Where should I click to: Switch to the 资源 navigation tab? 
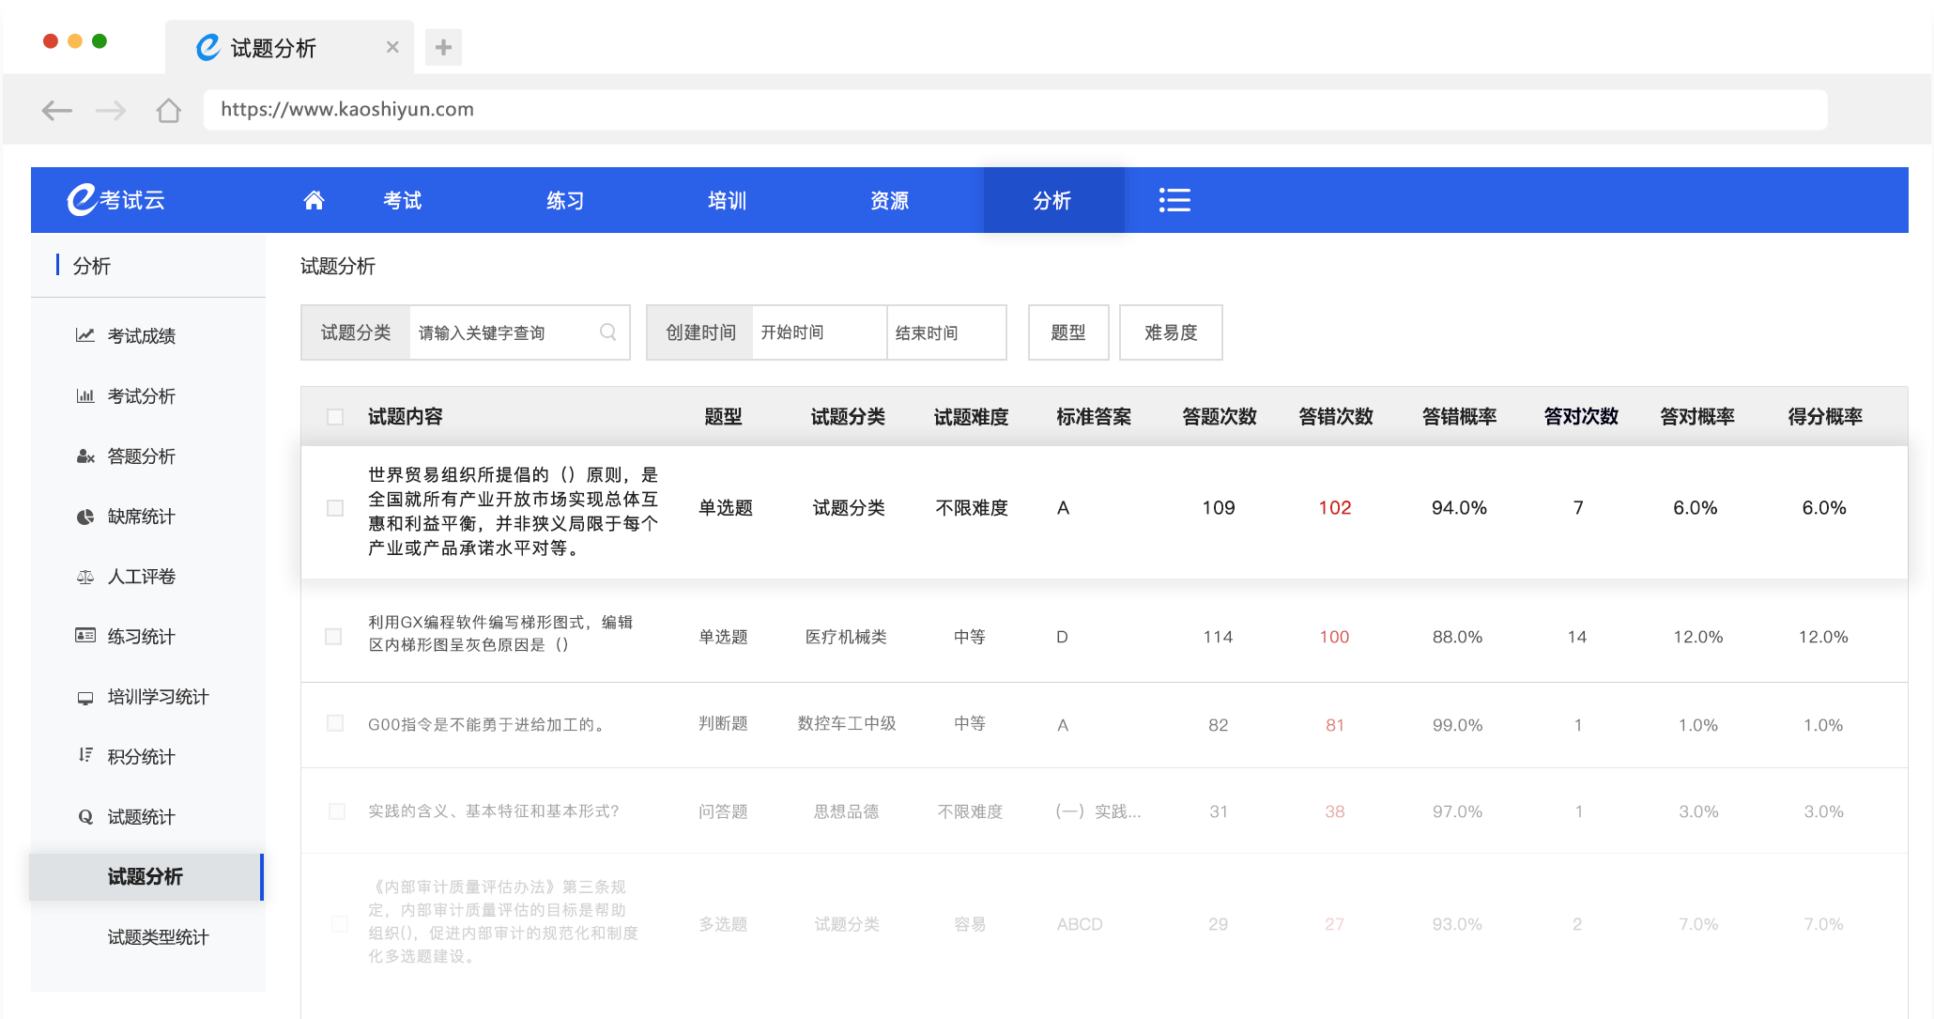click(889, 200)
